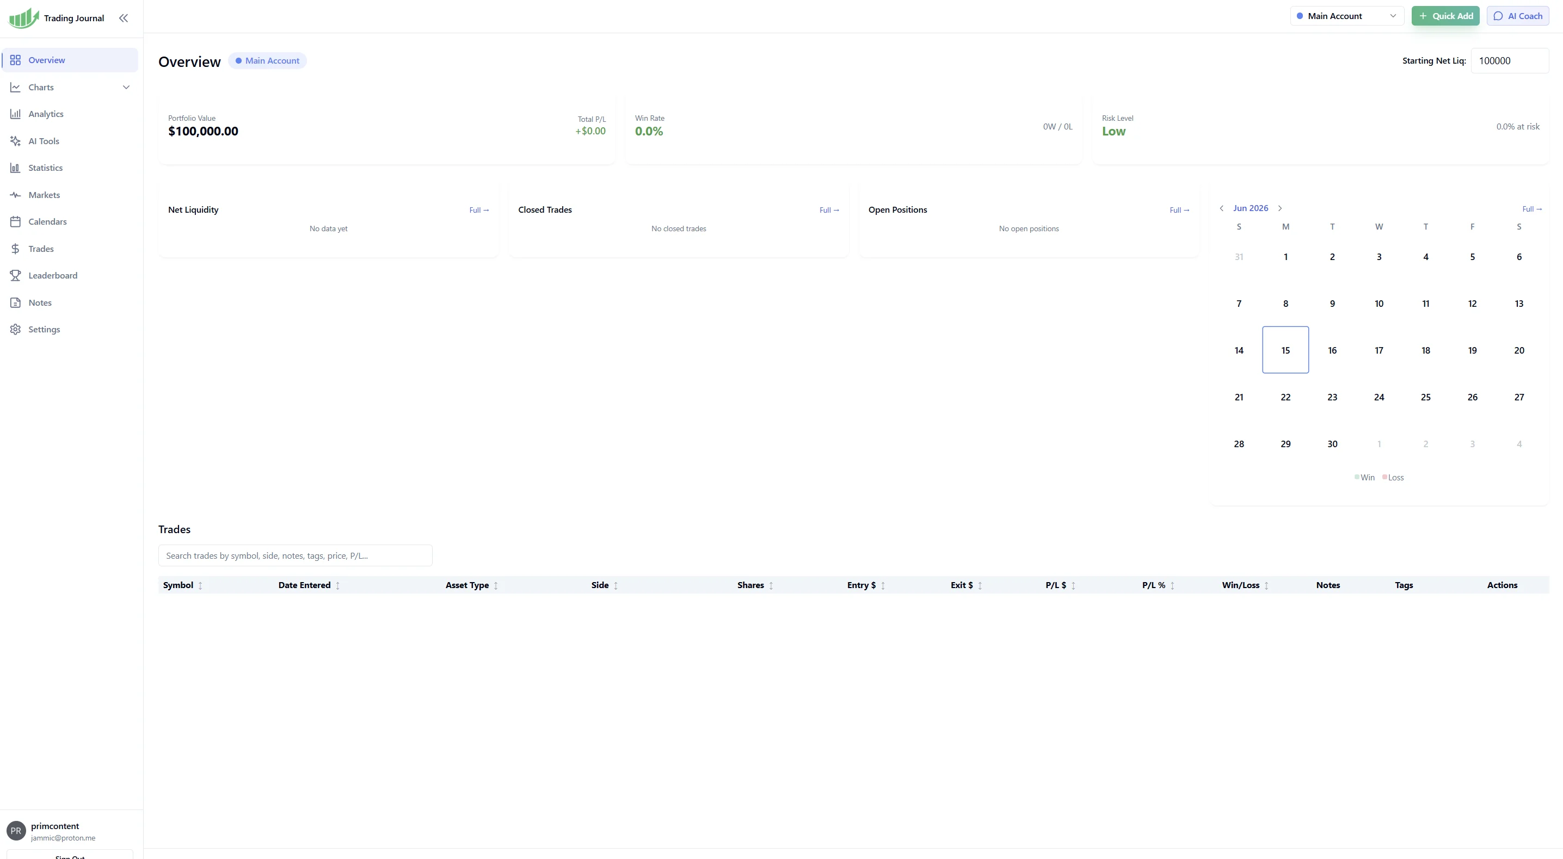Click the Starting Net Liq input field
Viewport: 1563px width, 859px height.
click(x=1510, y=61)
